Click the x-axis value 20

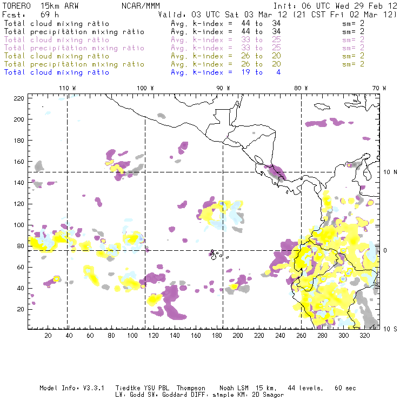point(48,336)
